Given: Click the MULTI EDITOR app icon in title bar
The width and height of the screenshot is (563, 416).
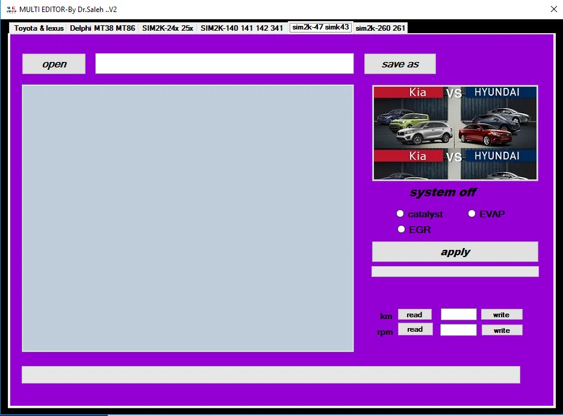Looking at the screenshot, I should [x=11, y=10].
